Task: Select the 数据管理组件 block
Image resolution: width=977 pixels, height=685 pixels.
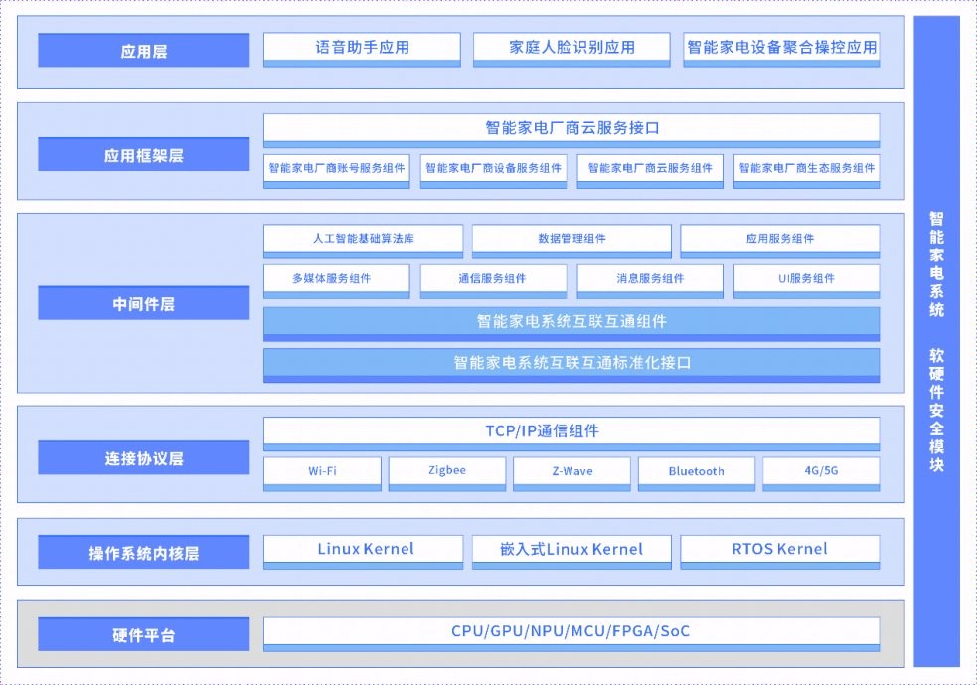Action: [570, 238]
